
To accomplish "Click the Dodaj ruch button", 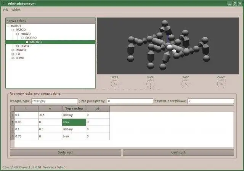I will coord(66,152).
